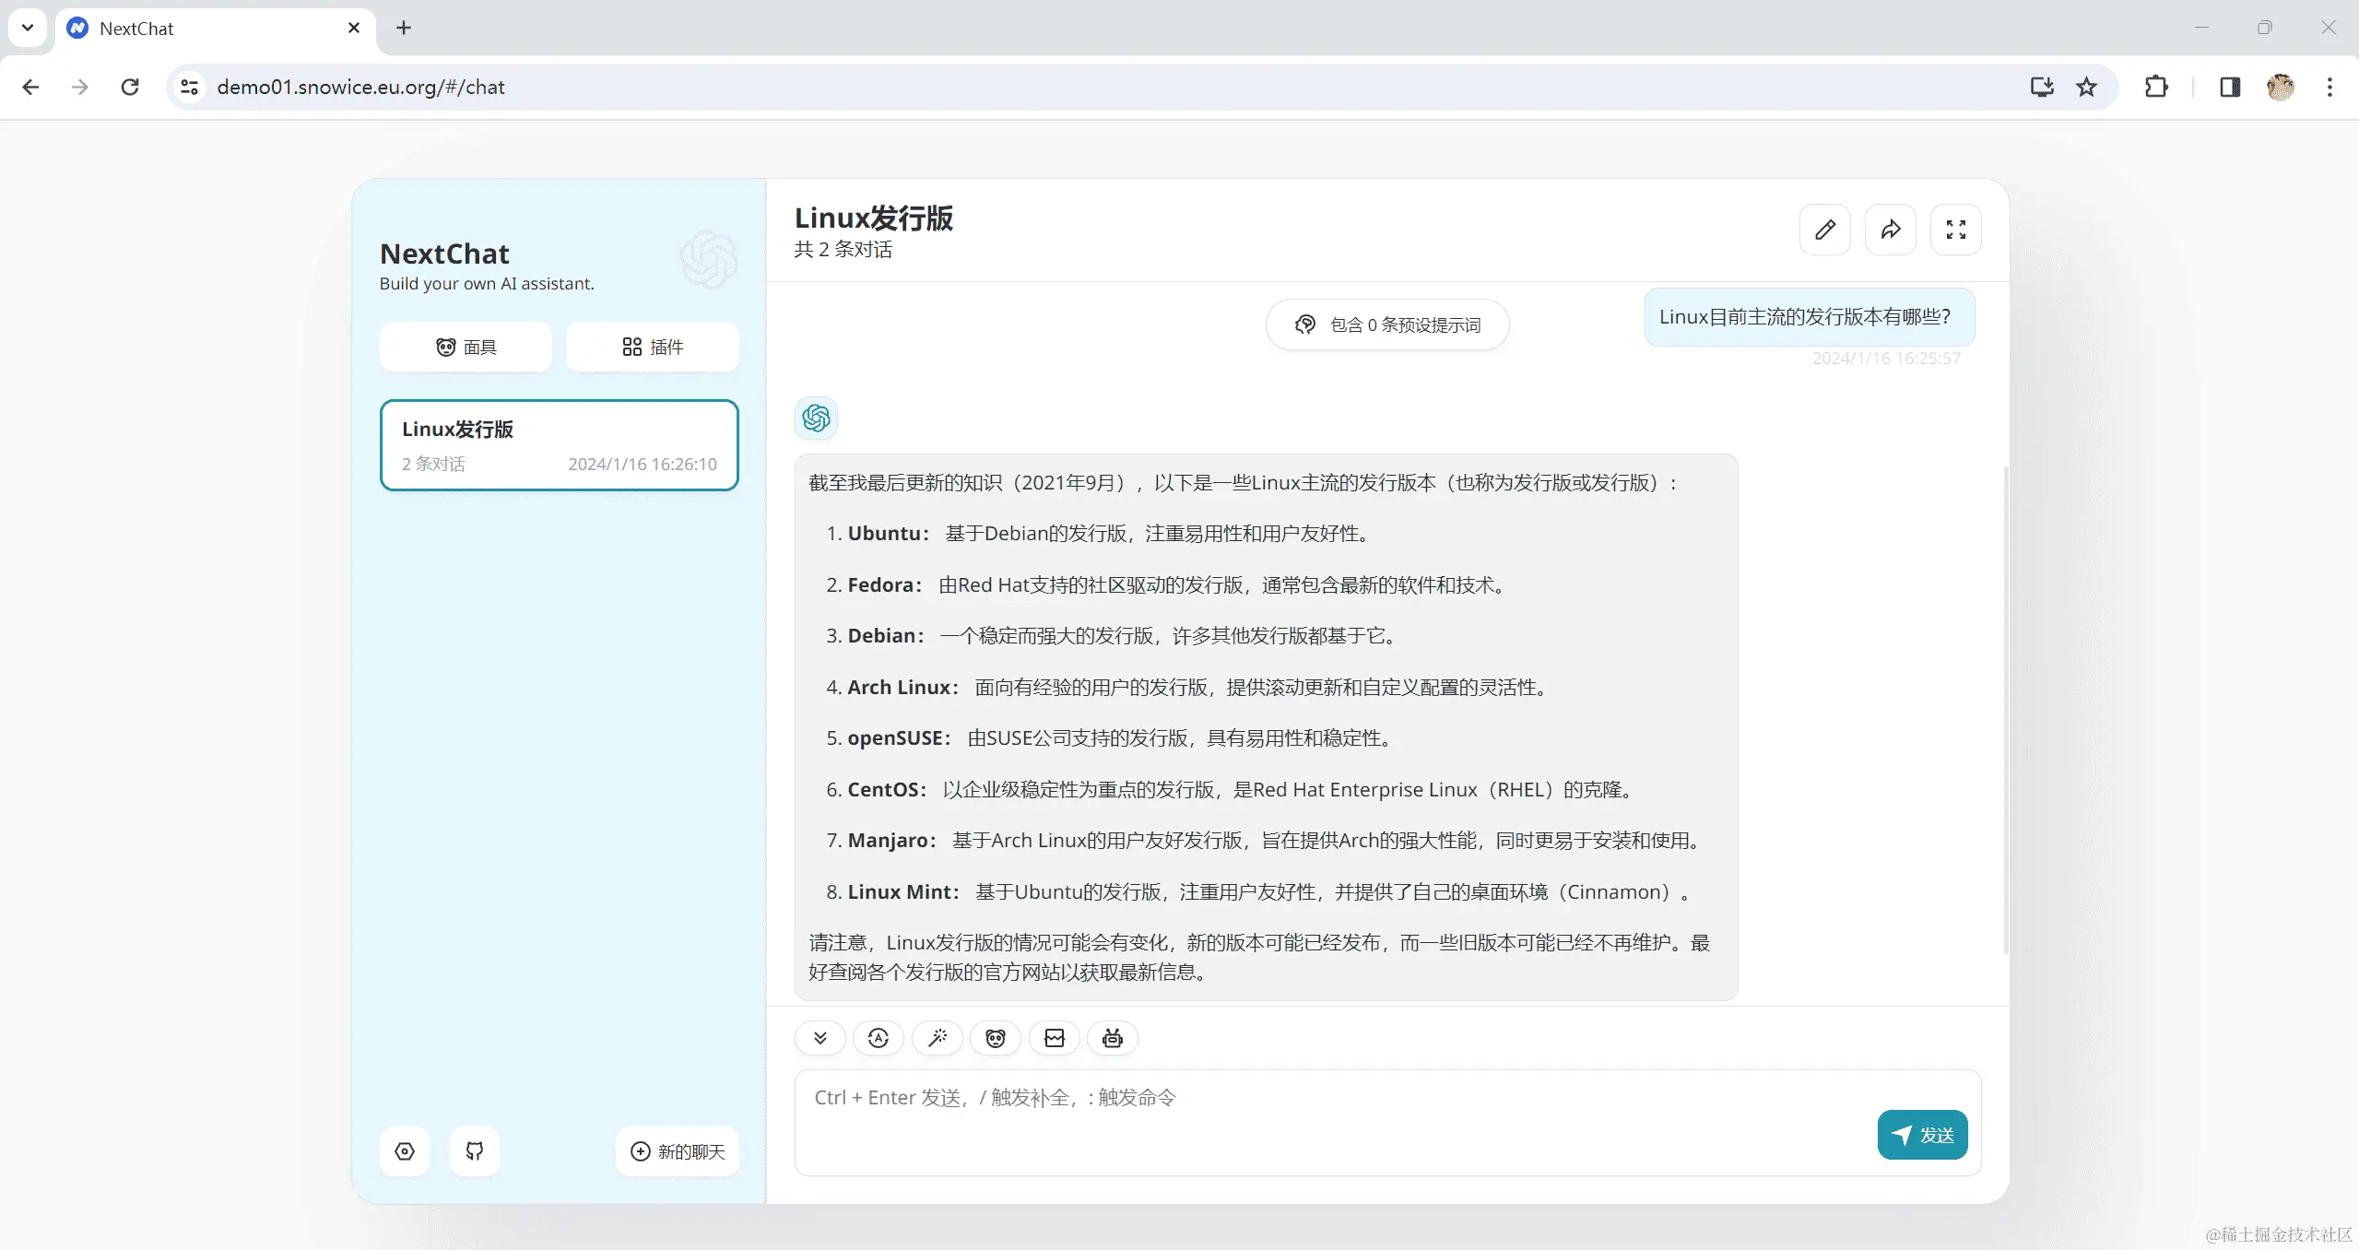Open the prompt magic wand icon

tap(938, 1039)
